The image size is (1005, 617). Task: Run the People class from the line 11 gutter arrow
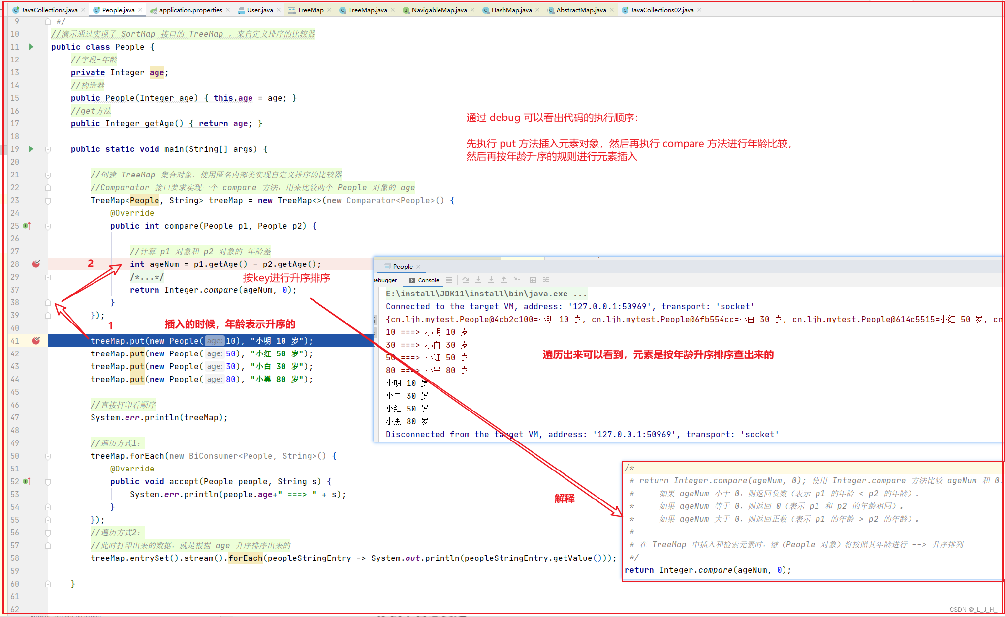31,47
